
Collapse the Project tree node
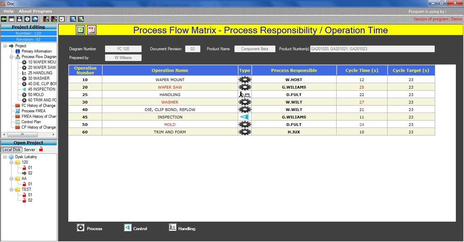[5, 46]
